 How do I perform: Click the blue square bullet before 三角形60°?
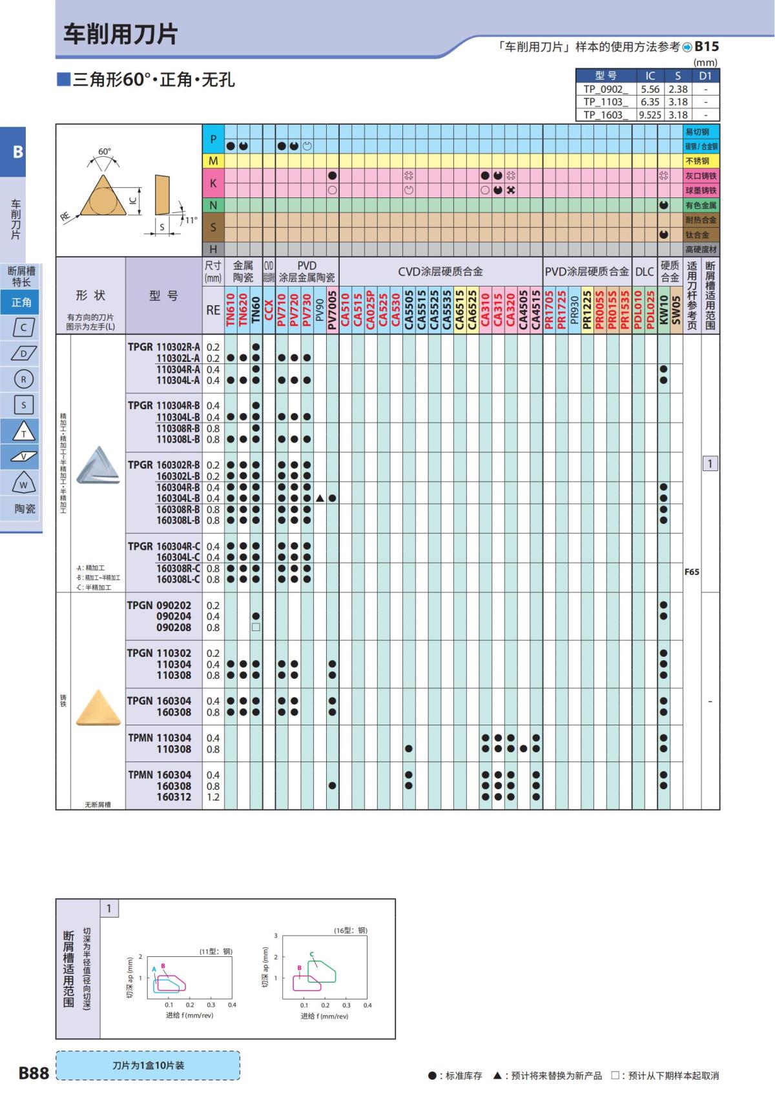[63, 79]
